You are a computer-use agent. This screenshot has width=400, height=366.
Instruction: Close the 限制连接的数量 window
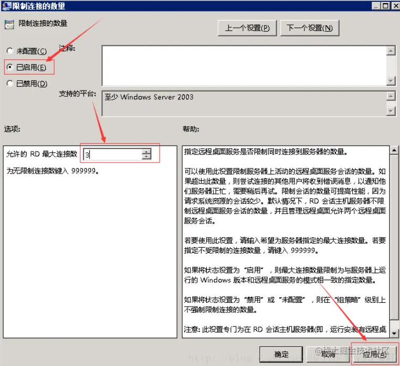(x=395, y=6)
